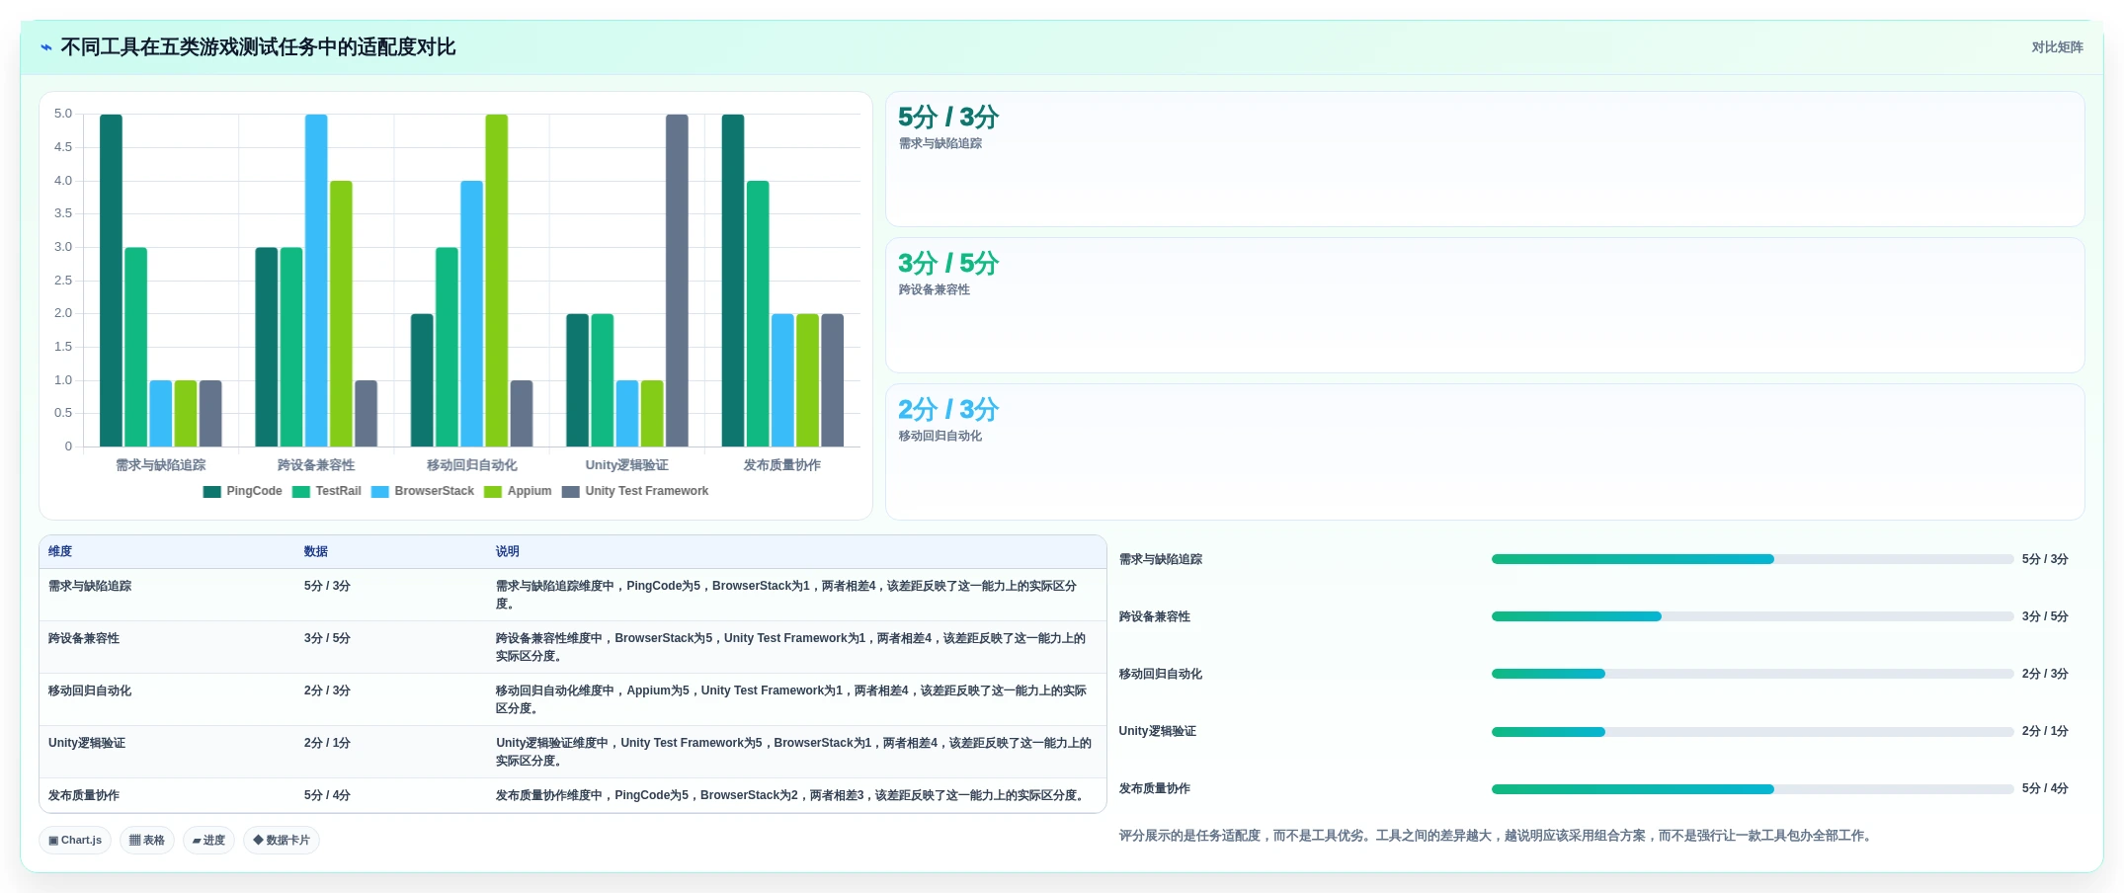2124x893 pixels.
Task: Click the 进度 chip at the bottom
Action: tap(208, 840)
